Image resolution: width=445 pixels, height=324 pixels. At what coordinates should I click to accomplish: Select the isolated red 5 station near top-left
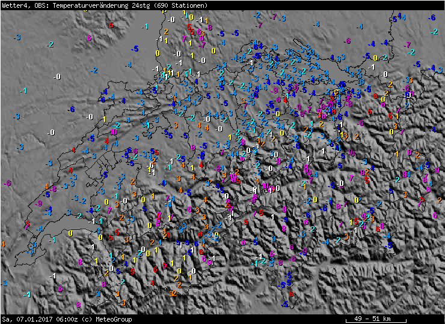[111, 25]
